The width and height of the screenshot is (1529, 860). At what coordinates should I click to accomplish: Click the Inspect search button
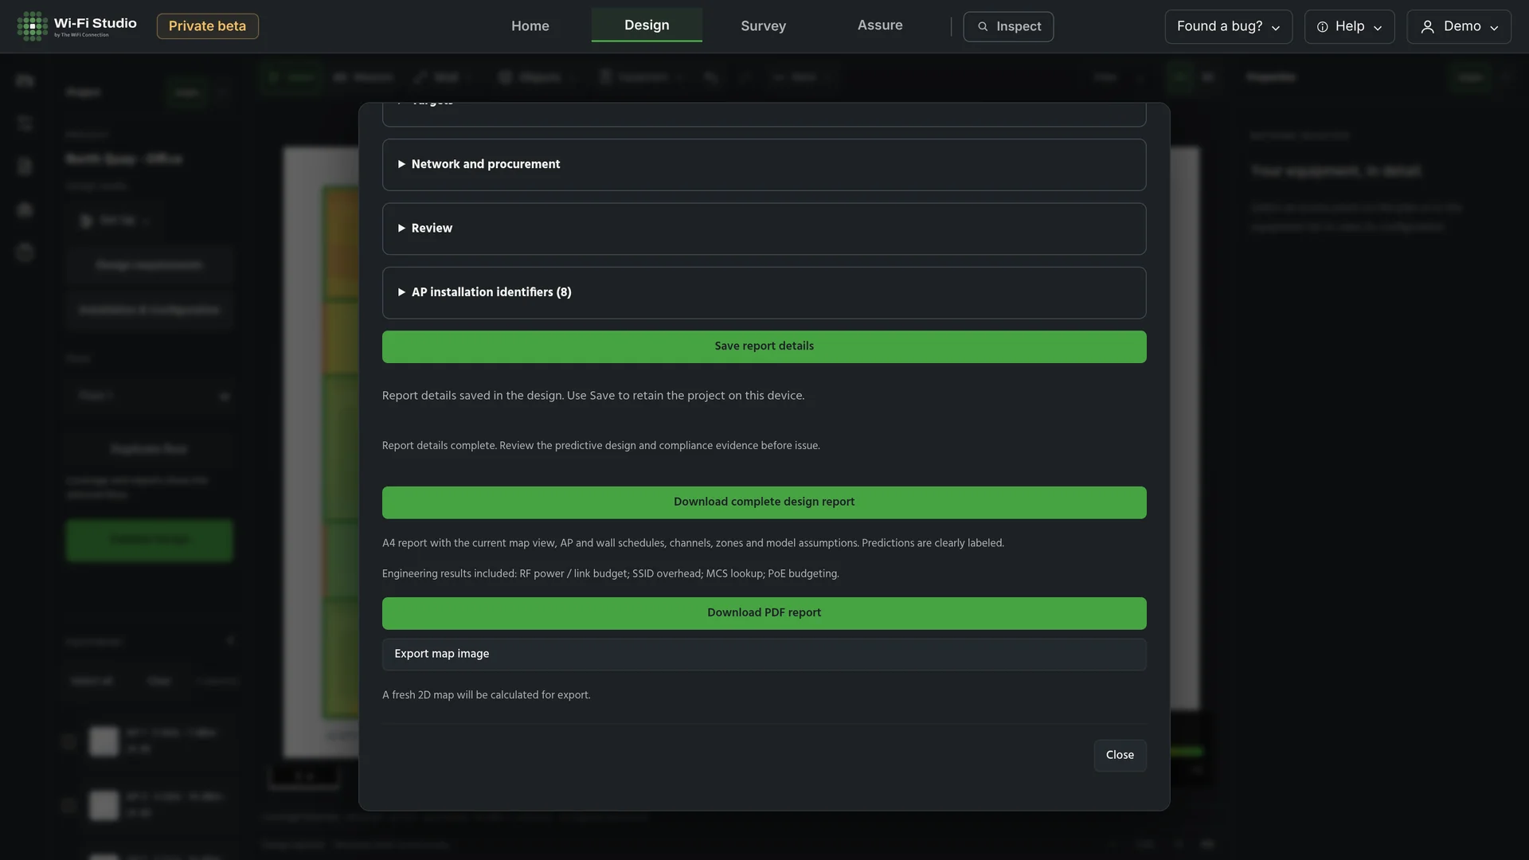tap(1008, 26)
